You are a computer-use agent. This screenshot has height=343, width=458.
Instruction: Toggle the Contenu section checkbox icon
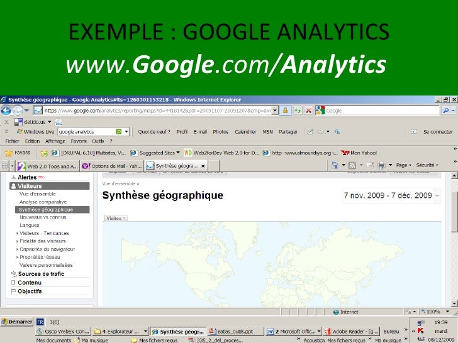pos(13,282)
